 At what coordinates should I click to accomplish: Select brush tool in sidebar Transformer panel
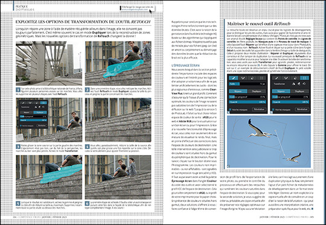[x=276, y=78]
